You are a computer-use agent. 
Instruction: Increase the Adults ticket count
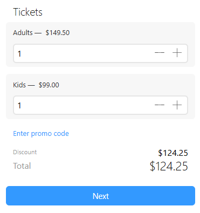click(177, 53)
